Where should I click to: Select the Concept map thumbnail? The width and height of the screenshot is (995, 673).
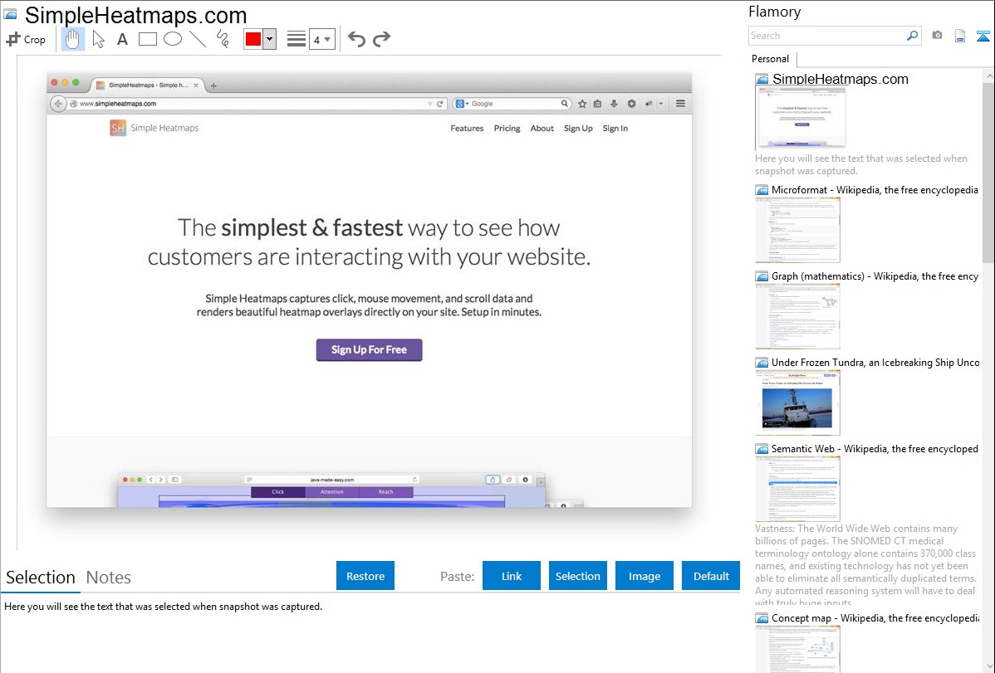click(797, 649)
